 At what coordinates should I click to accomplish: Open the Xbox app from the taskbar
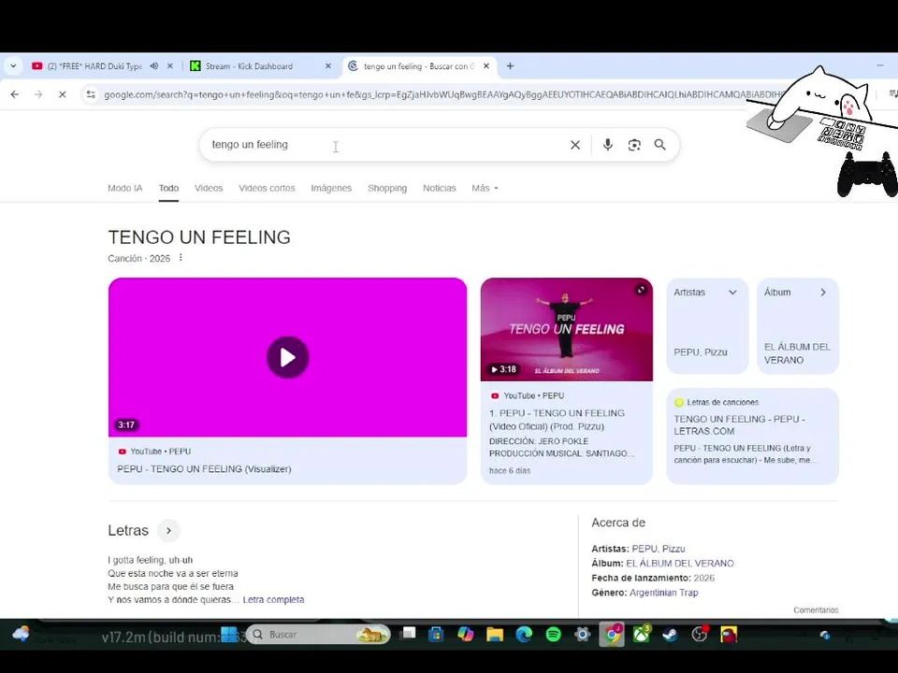pos(642,635)
